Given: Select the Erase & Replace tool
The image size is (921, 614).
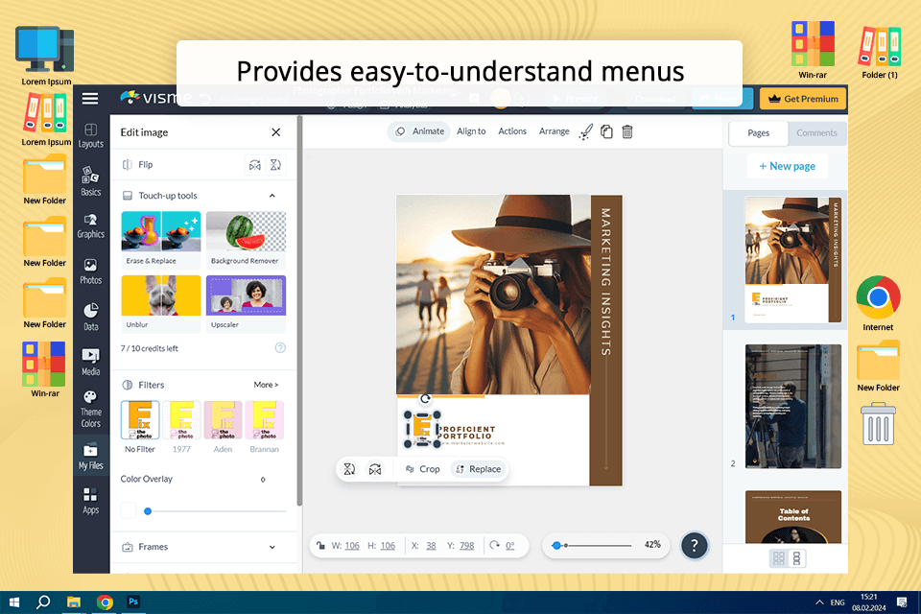Looking at the screenshot, I should [161, 239].
